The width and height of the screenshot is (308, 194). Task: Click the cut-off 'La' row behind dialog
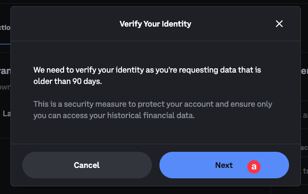[x=7, y=113]
